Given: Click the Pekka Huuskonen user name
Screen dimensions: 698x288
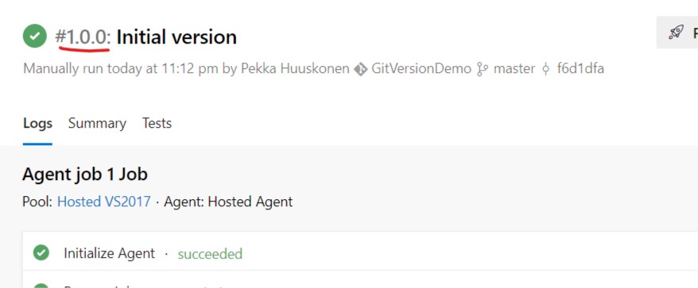Looking at the screenshot, I should point(295,69).
